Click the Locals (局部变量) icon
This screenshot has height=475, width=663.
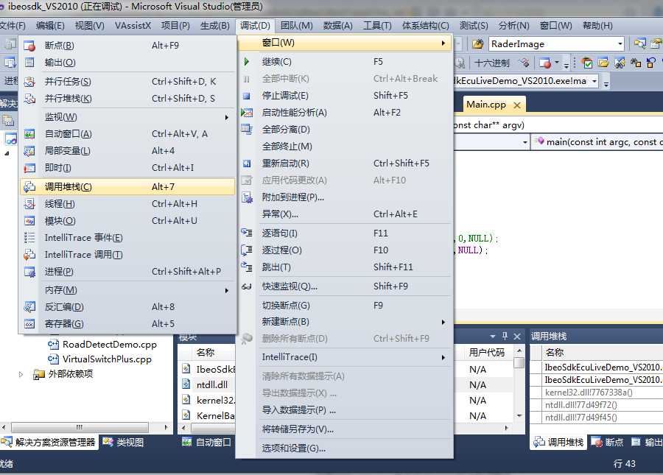coord(29,151)
